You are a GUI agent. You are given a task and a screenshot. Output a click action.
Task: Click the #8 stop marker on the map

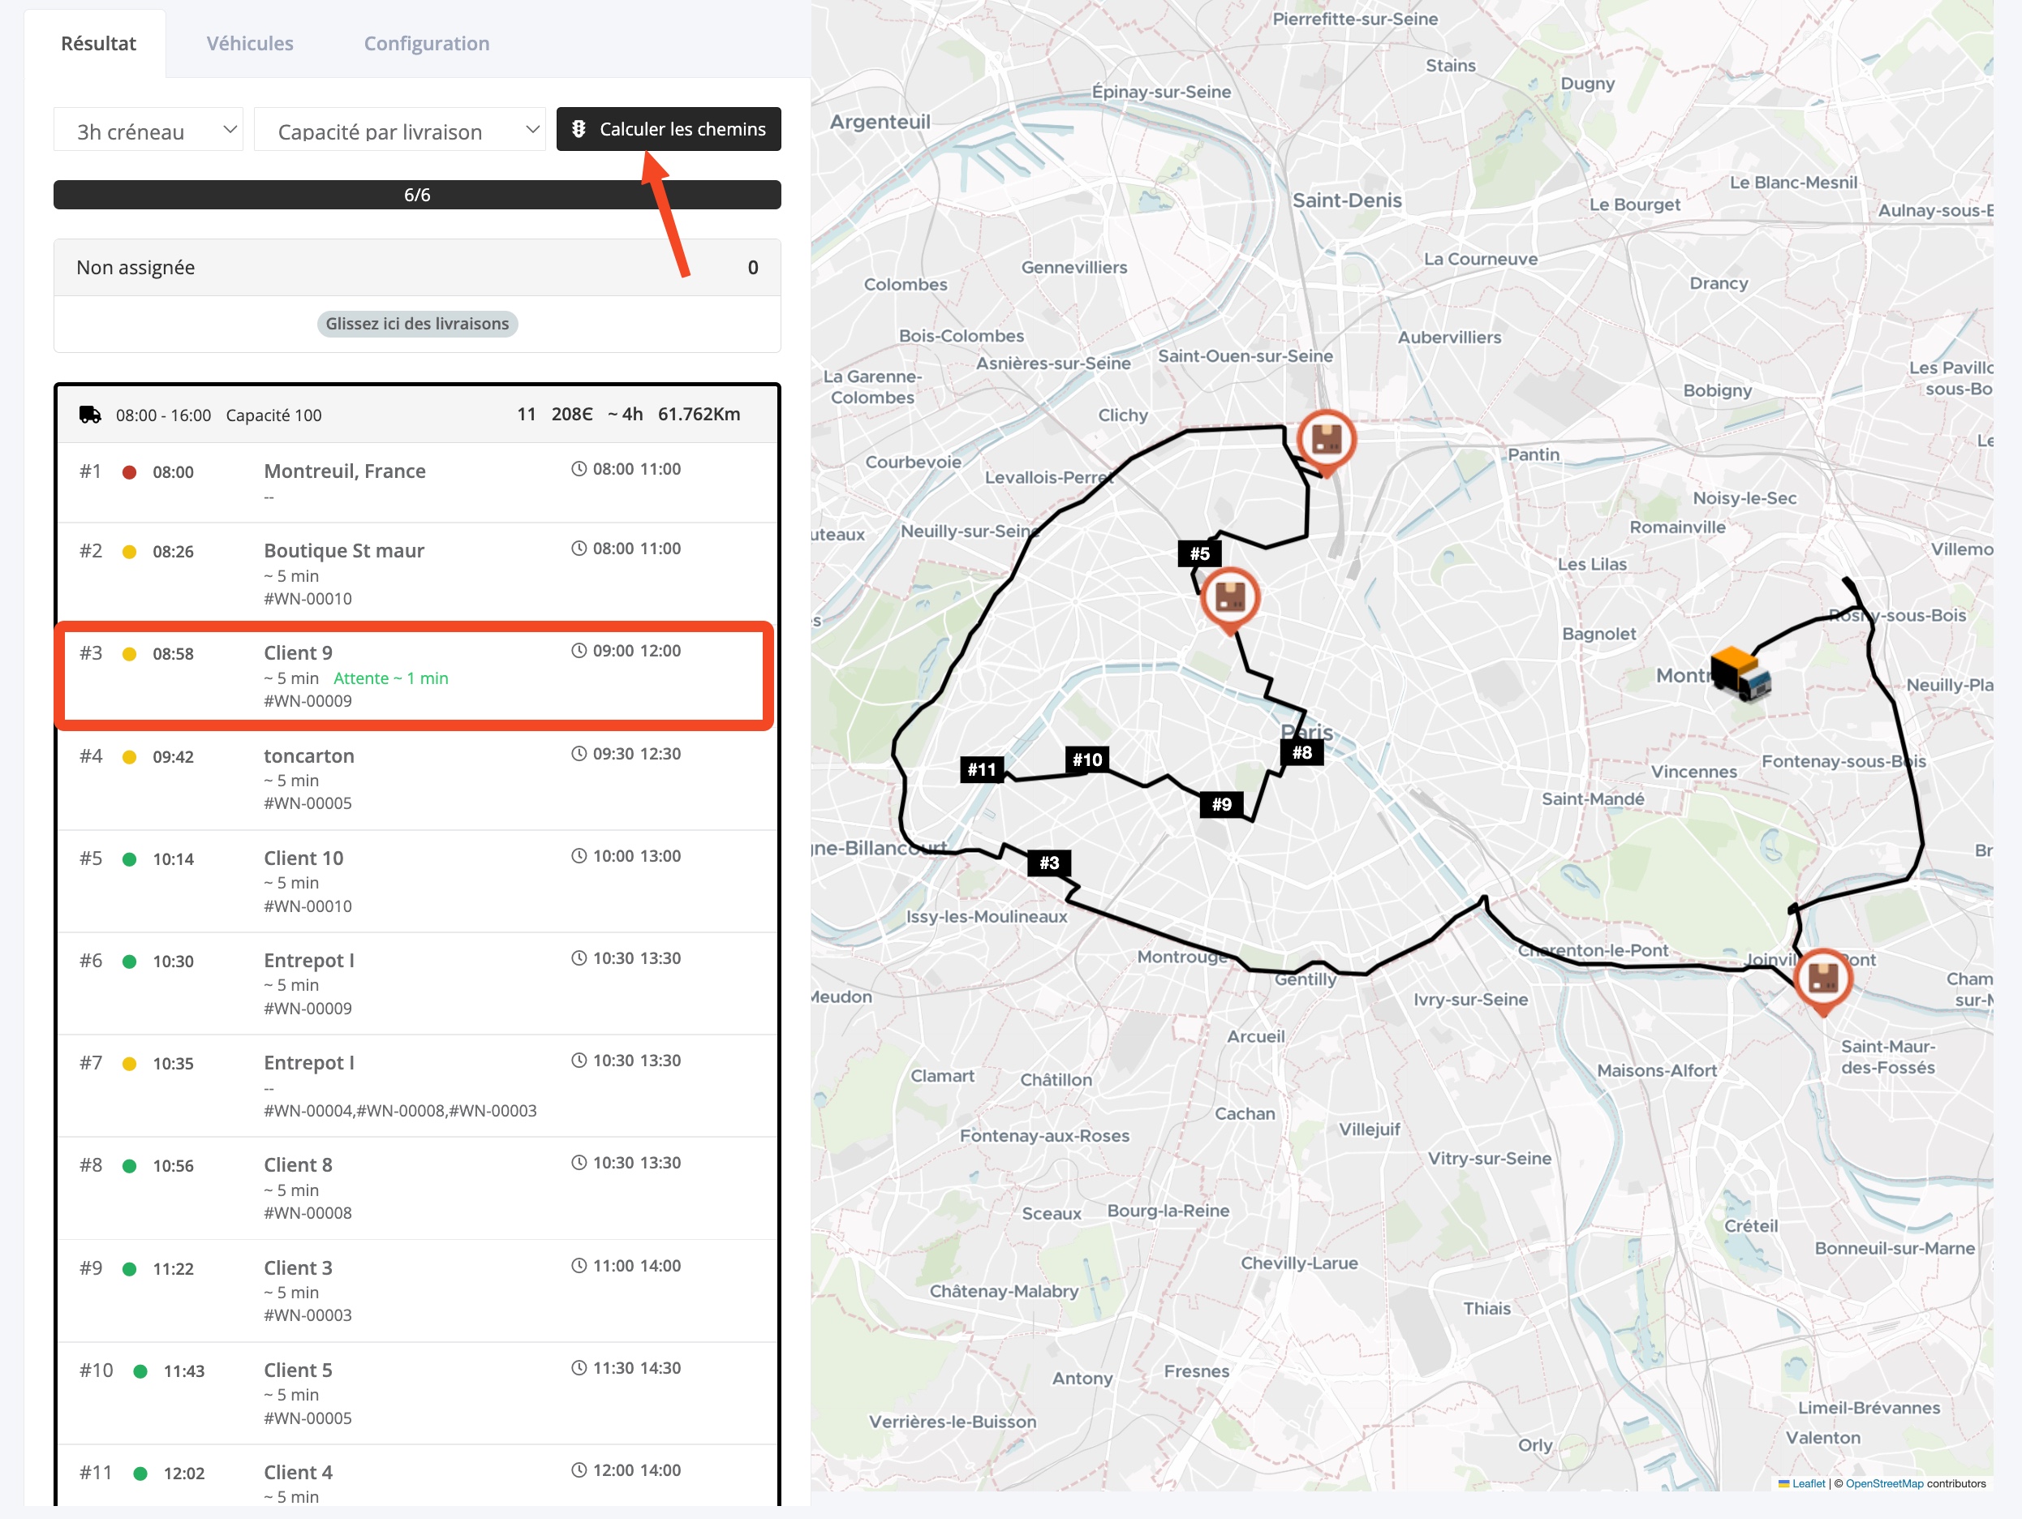[x=1301, y=752]
